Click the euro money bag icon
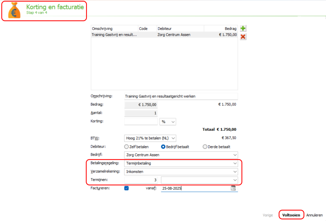This screenshot has width=326, height=221. coord(14,11)
